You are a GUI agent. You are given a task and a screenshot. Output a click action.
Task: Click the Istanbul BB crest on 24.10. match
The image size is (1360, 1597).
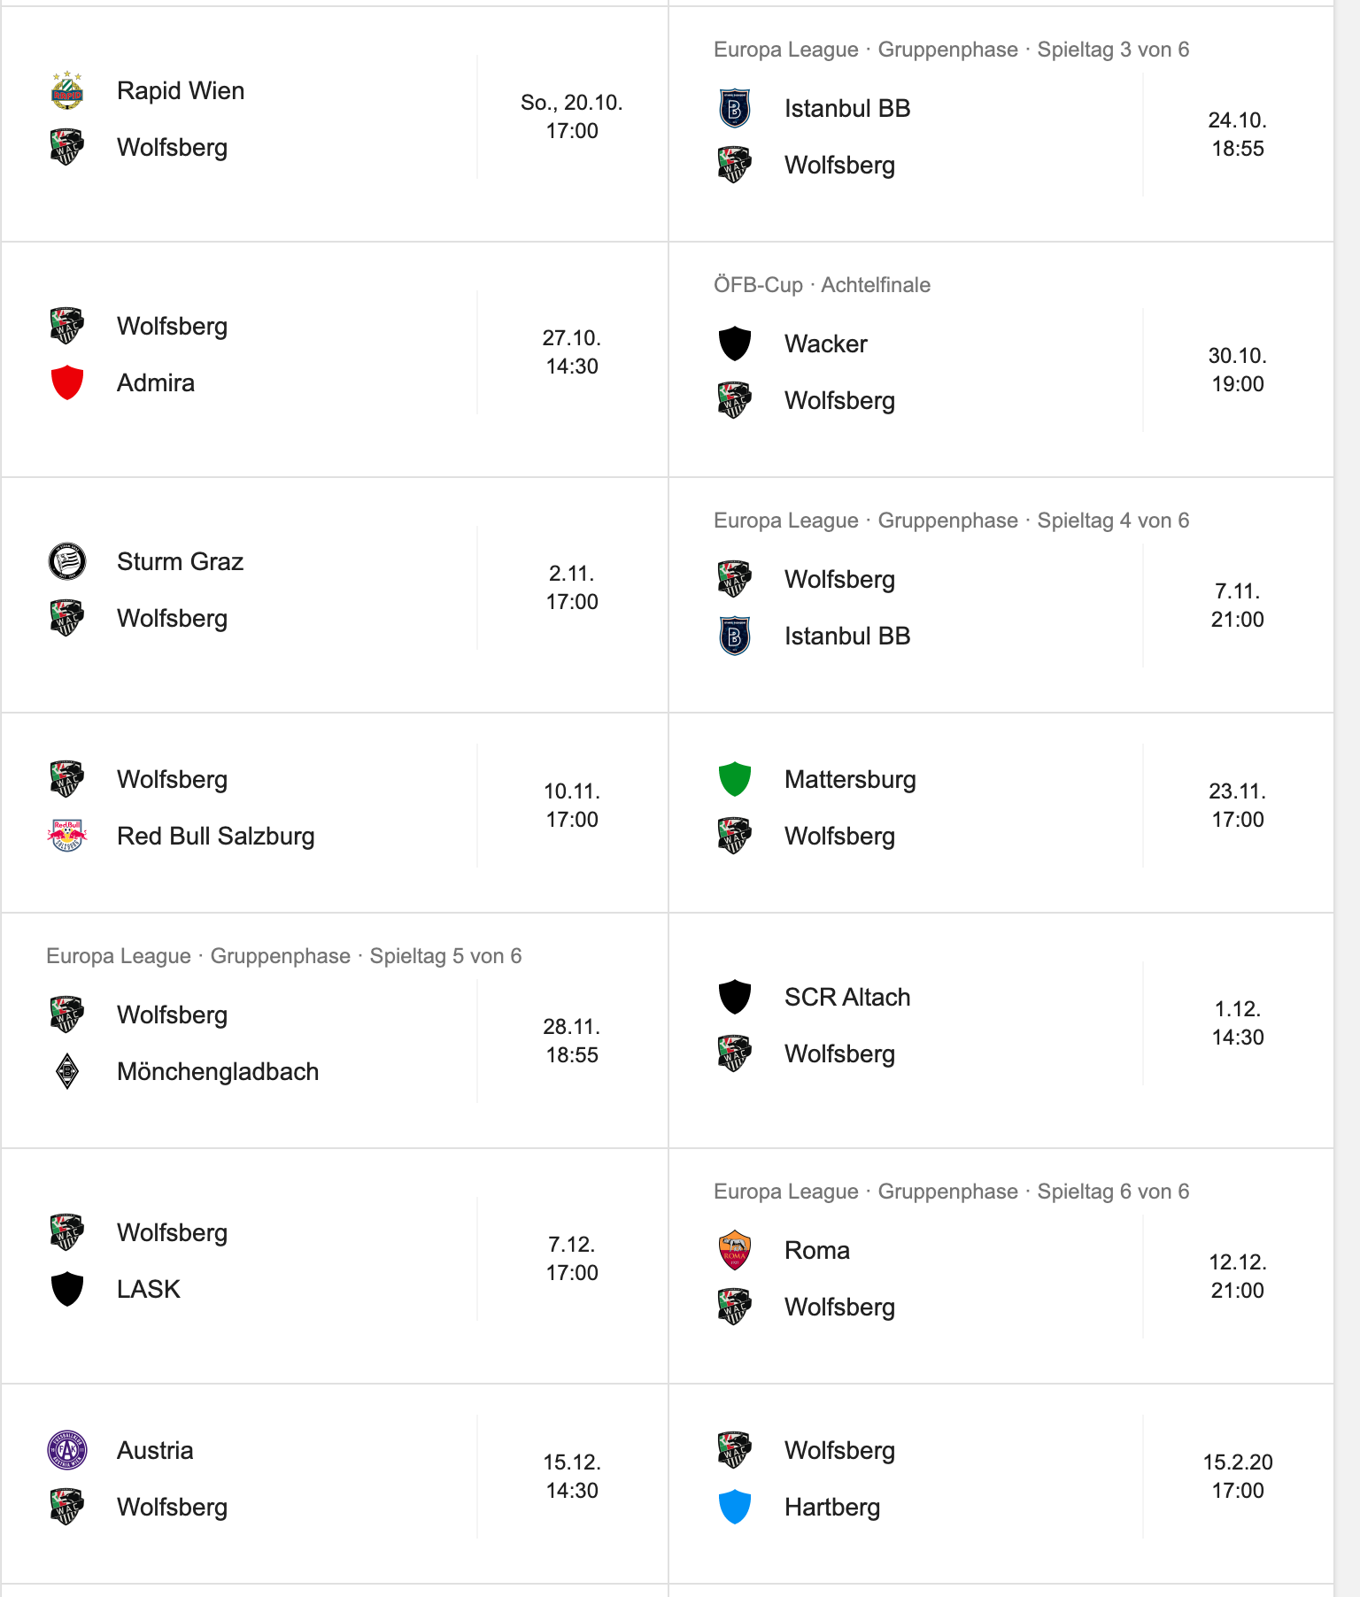pos(735,108)
